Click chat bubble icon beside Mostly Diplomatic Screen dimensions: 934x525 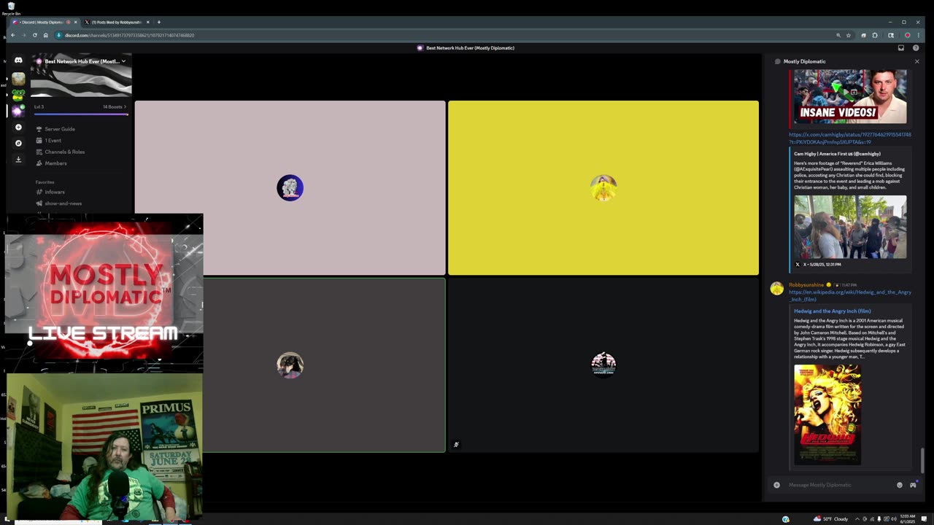pyautogui.click(x=778, y=61)
